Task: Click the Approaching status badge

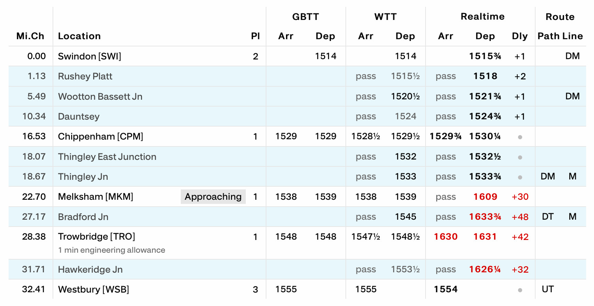Action: click(x=213, y=197)
